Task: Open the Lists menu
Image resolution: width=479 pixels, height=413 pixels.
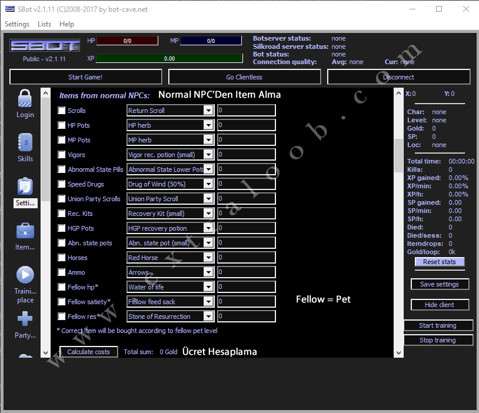Action: coord(44,24)
